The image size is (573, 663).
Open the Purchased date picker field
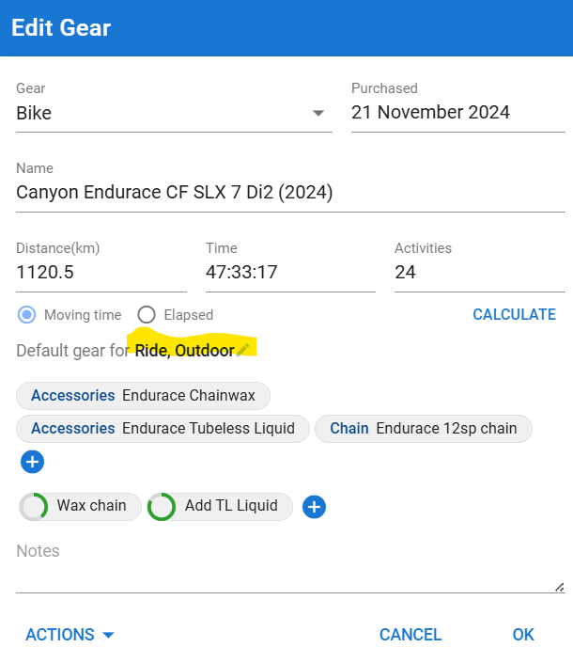(x=458, y=113)
